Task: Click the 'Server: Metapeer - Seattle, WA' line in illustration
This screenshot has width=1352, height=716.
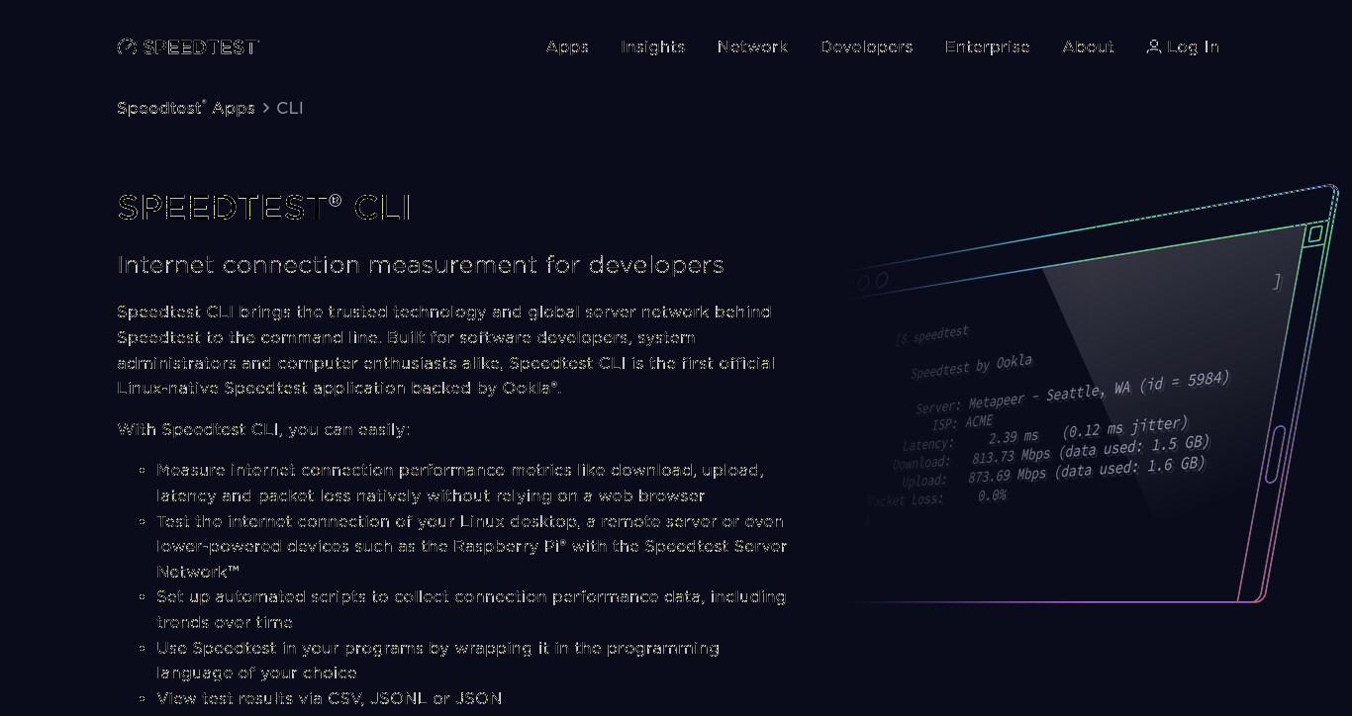Action: [1072, 393]
